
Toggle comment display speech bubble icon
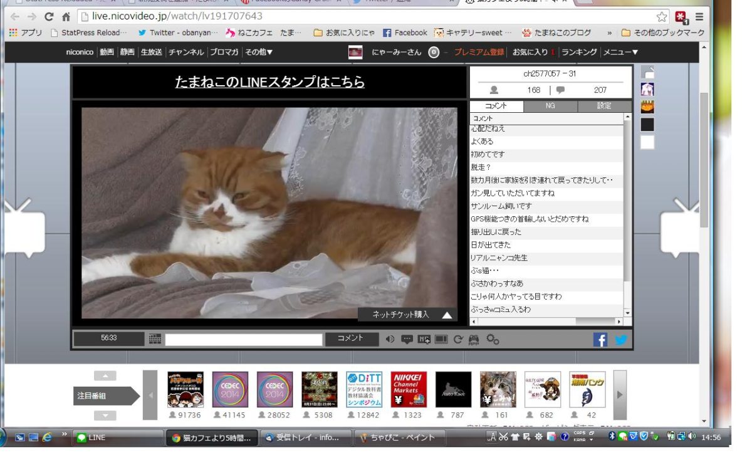click(x=407, y=339)
